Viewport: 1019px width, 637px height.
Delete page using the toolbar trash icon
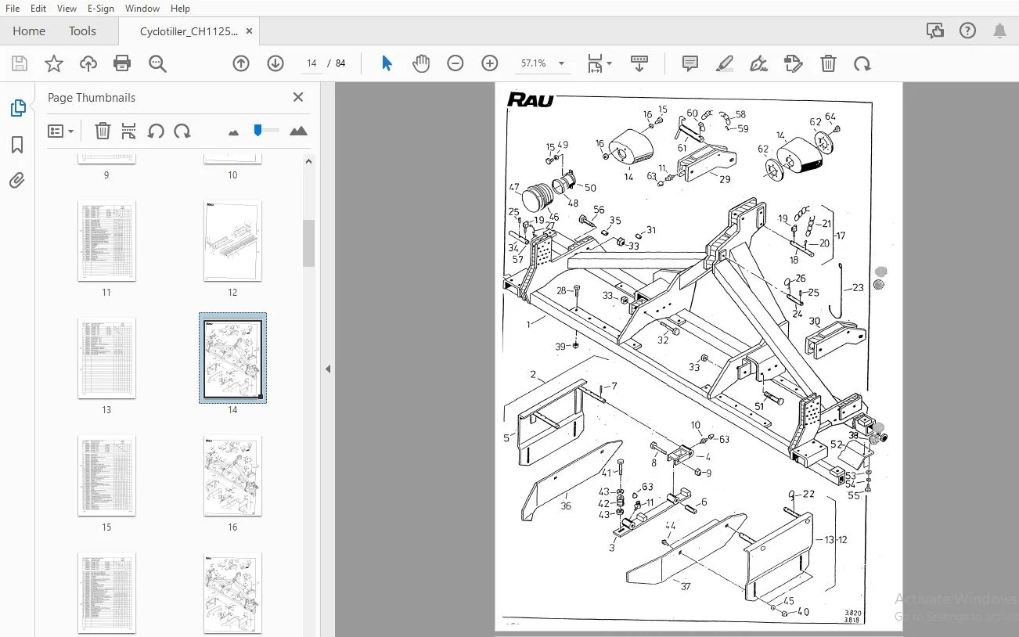point(828,63)
